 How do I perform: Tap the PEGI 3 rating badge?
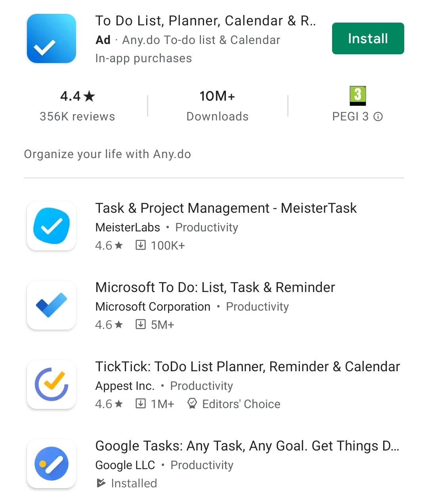tap(358, 96)
